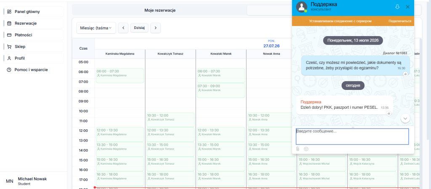
Task: Click the attach file paperclip icon
Action: click(x=298, y=149)
